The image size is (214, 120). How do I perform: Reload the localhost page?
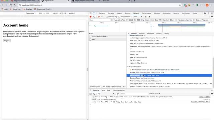click(x=10, y=5)
